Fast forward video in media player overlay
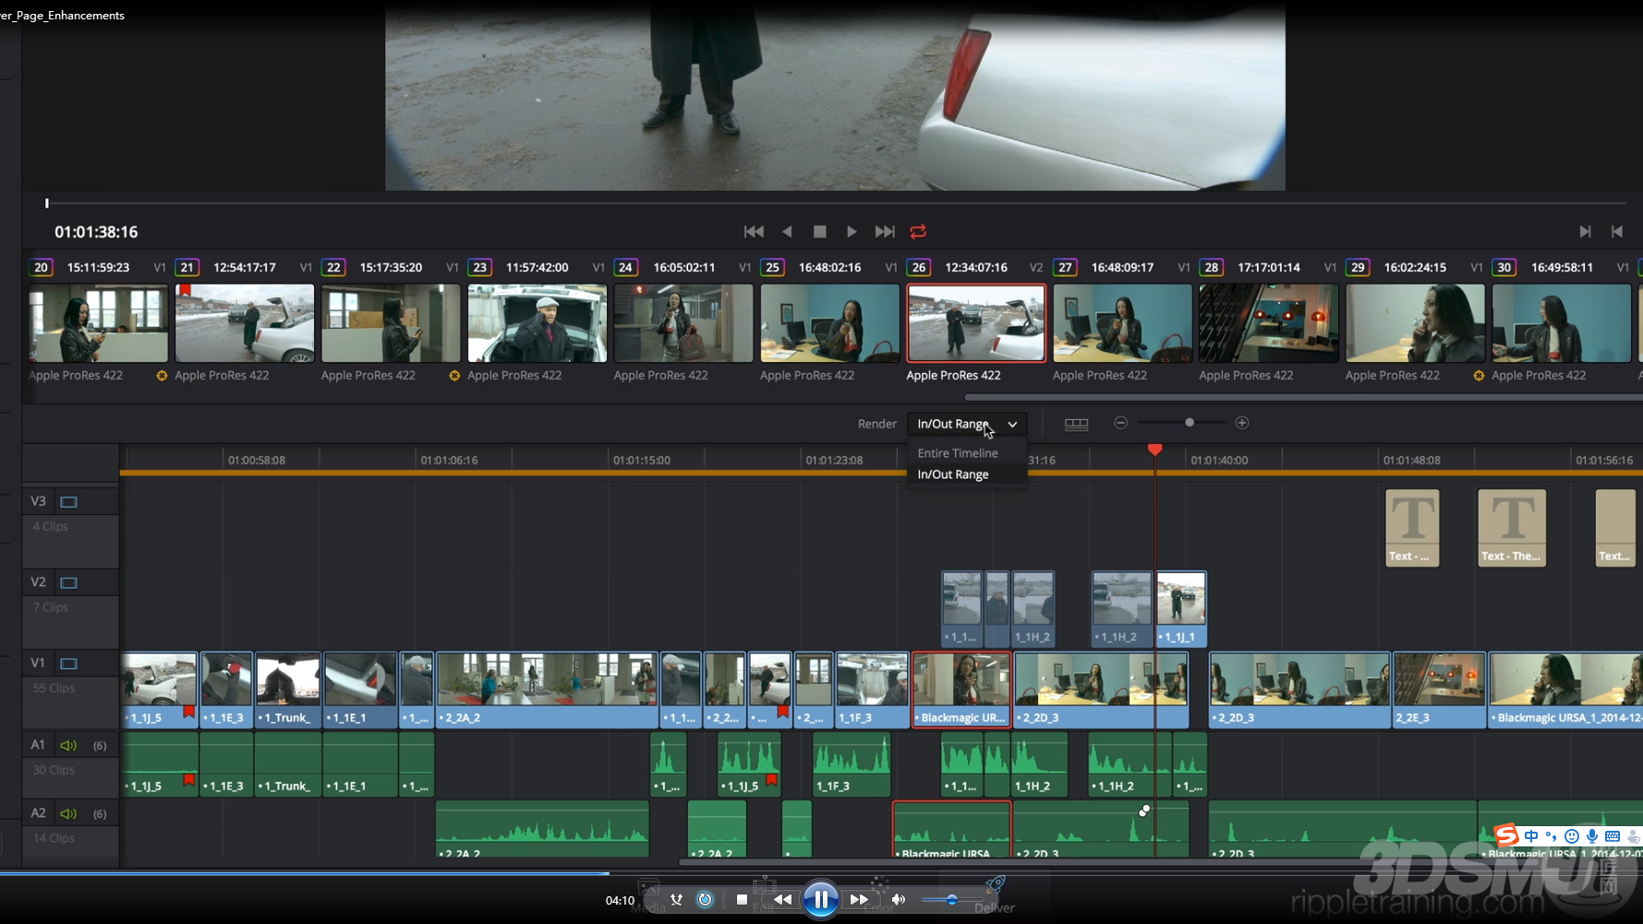The height and width of the screenshot is (924, 1643). (859, 899)
